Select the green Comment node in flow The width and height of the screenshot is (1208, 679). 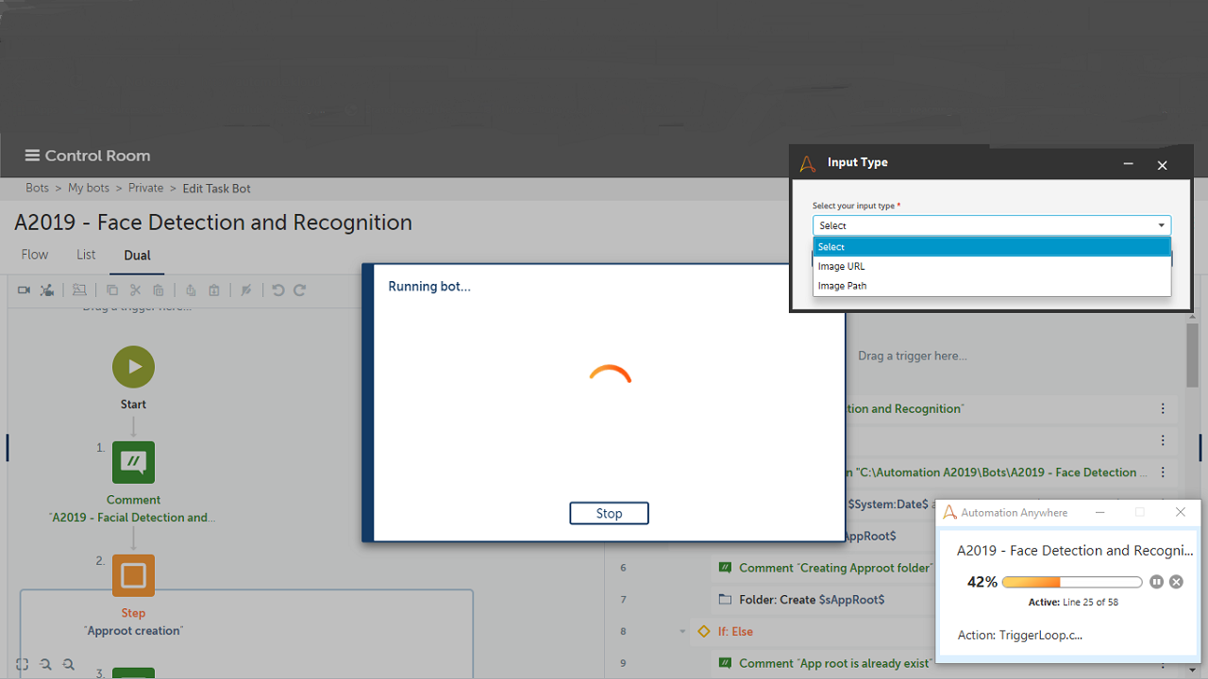pyautogui.click(x=133, y=462)
